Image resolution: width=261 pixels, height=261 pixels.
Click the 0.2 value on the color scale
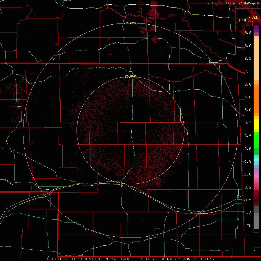pyautogui.click(x=248, y=187)
